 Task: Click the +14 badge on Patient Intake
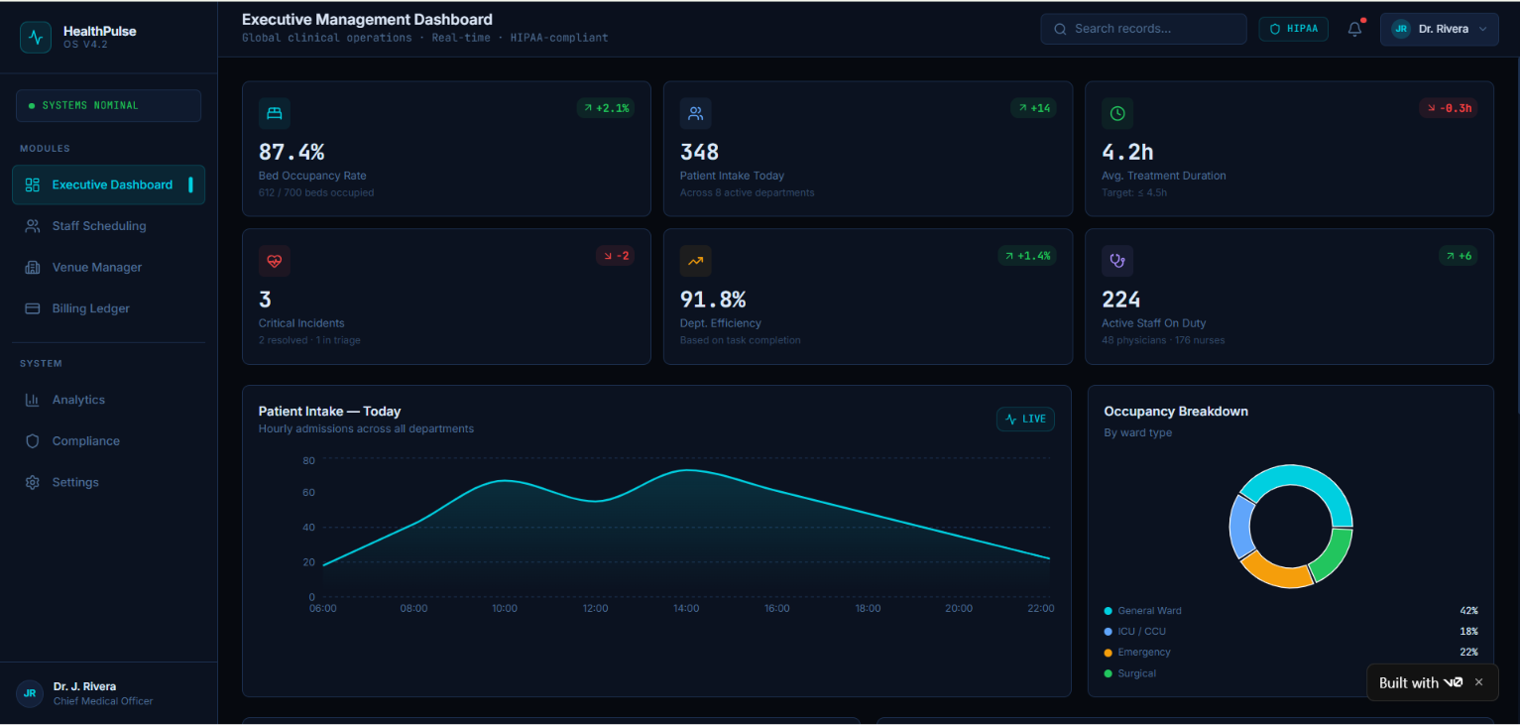coord(1033,108)
